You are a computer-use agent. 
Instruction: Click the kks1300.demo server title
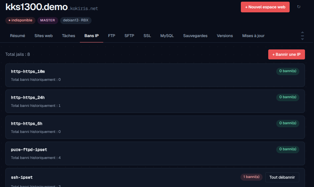pos(36,7)
